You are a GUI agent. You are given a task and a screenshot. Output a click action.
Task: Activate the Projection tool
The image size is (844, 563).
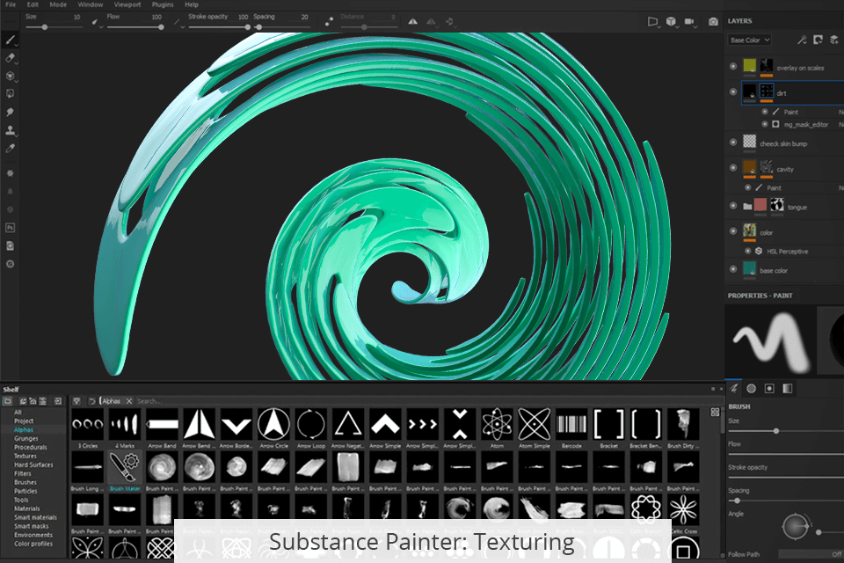(x=11, y=78)
